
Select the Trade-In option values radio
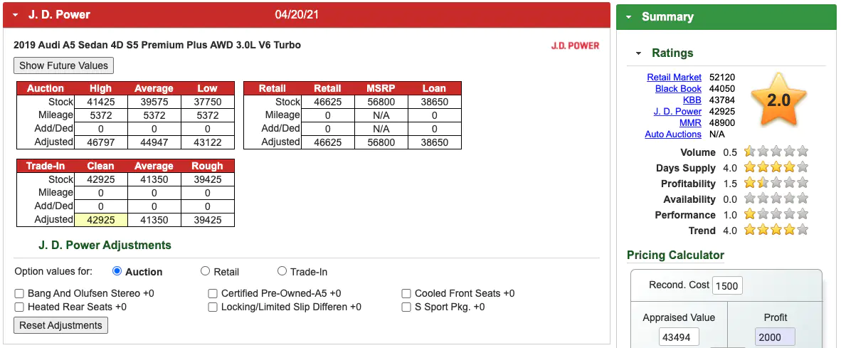(x=282, y=271)
